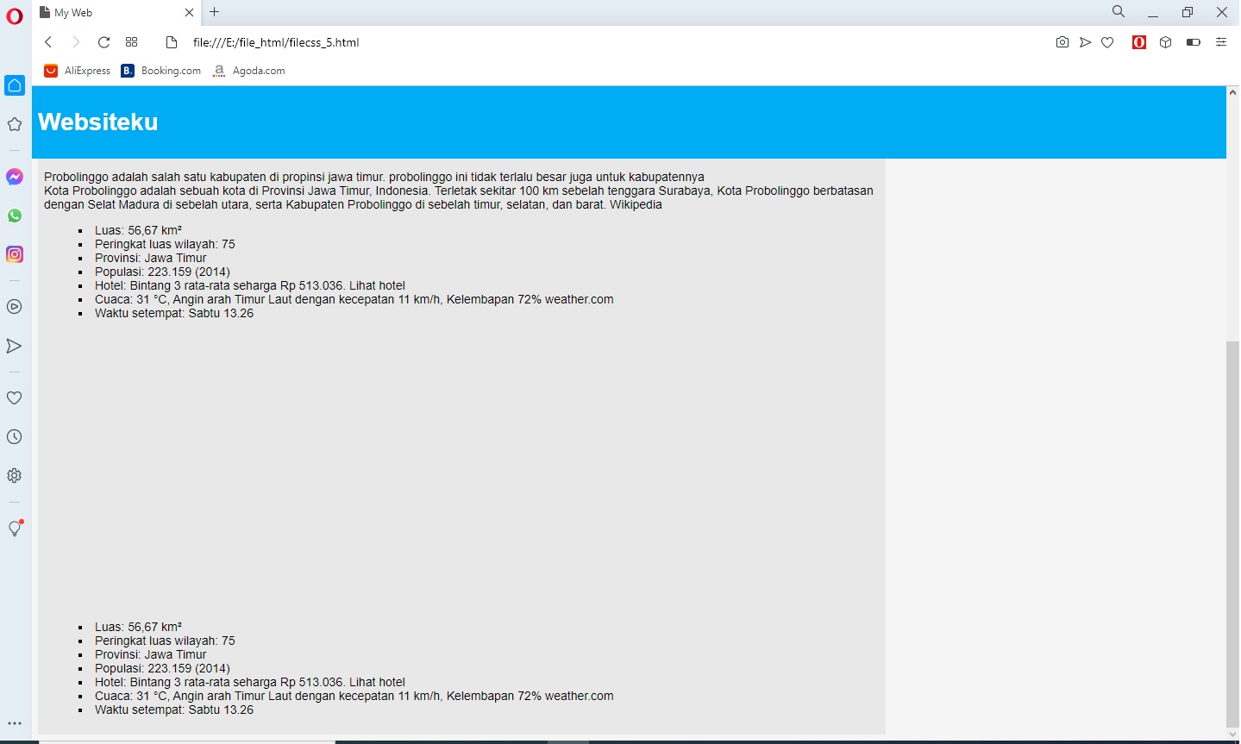
Task: Open Instagram from the sidebar
Action: coord(14,254)
